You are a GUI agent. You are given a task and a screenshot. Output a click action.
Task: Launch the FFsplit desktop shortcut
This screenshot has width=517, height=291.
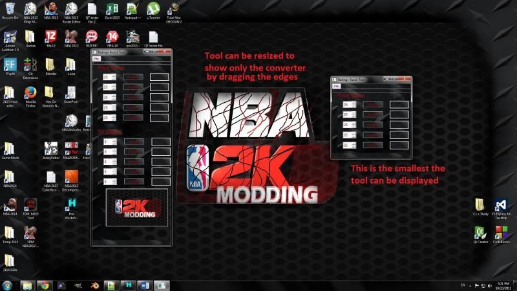click(10, 67)
